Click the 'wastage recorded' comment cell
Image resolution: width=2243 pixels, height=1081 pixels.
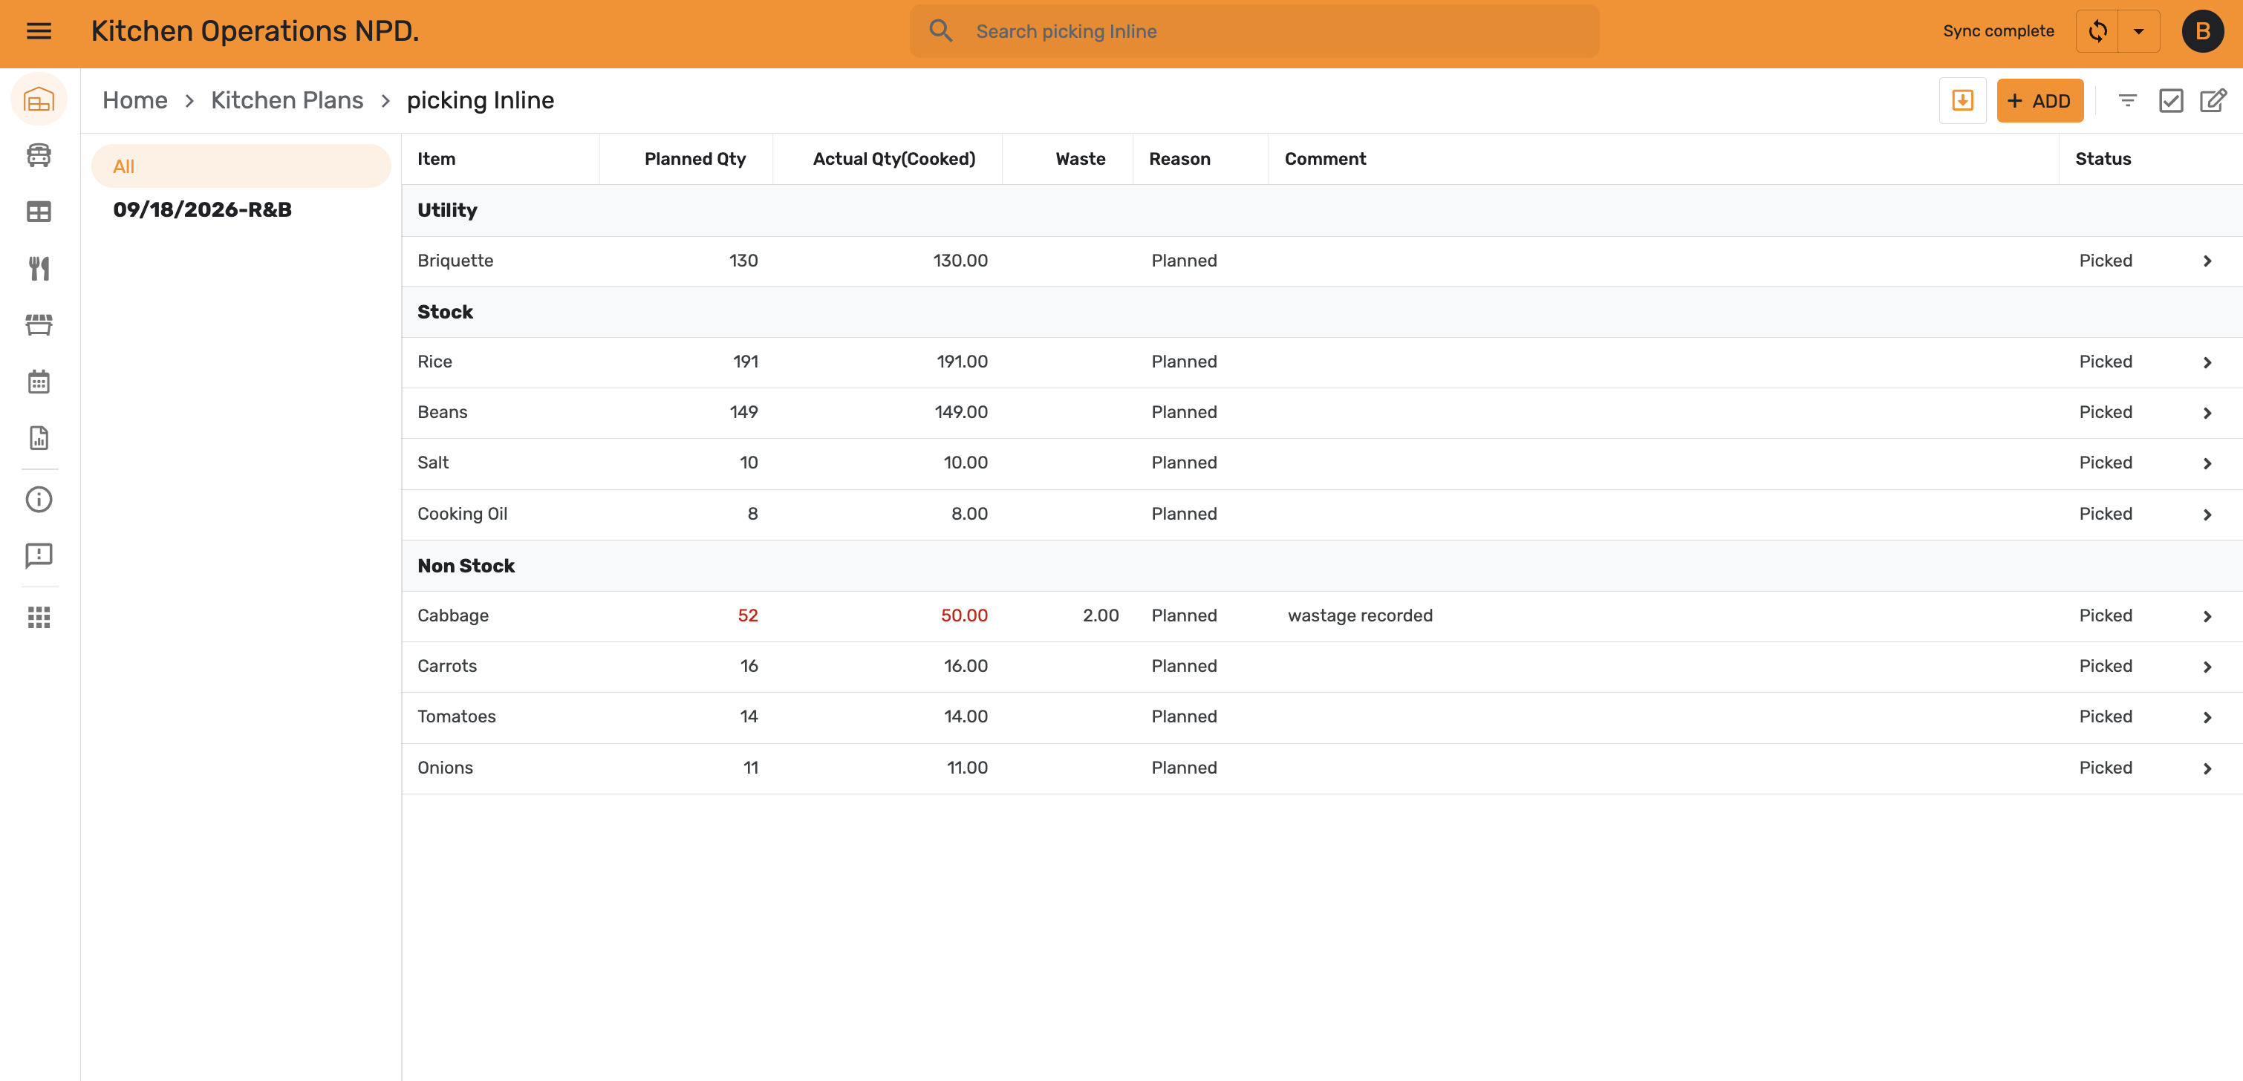pyautogui.click(x=1360, y=615)
